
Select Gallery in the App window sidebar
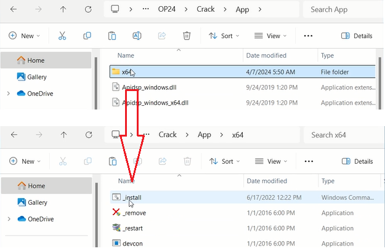point(36,77)
